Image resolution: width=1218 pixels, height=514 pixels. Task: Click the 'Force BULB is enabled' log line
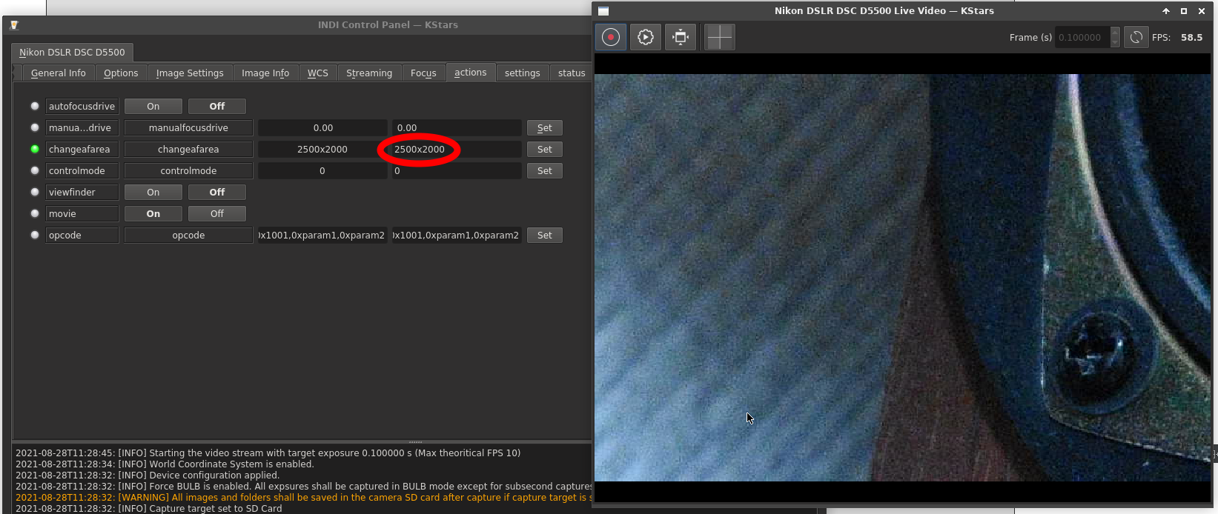pos(303,487)
